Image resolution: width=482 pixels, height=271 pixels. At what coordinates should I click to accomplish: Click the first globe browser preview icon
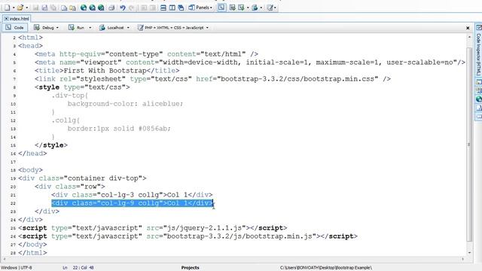[x=84, y=8]
